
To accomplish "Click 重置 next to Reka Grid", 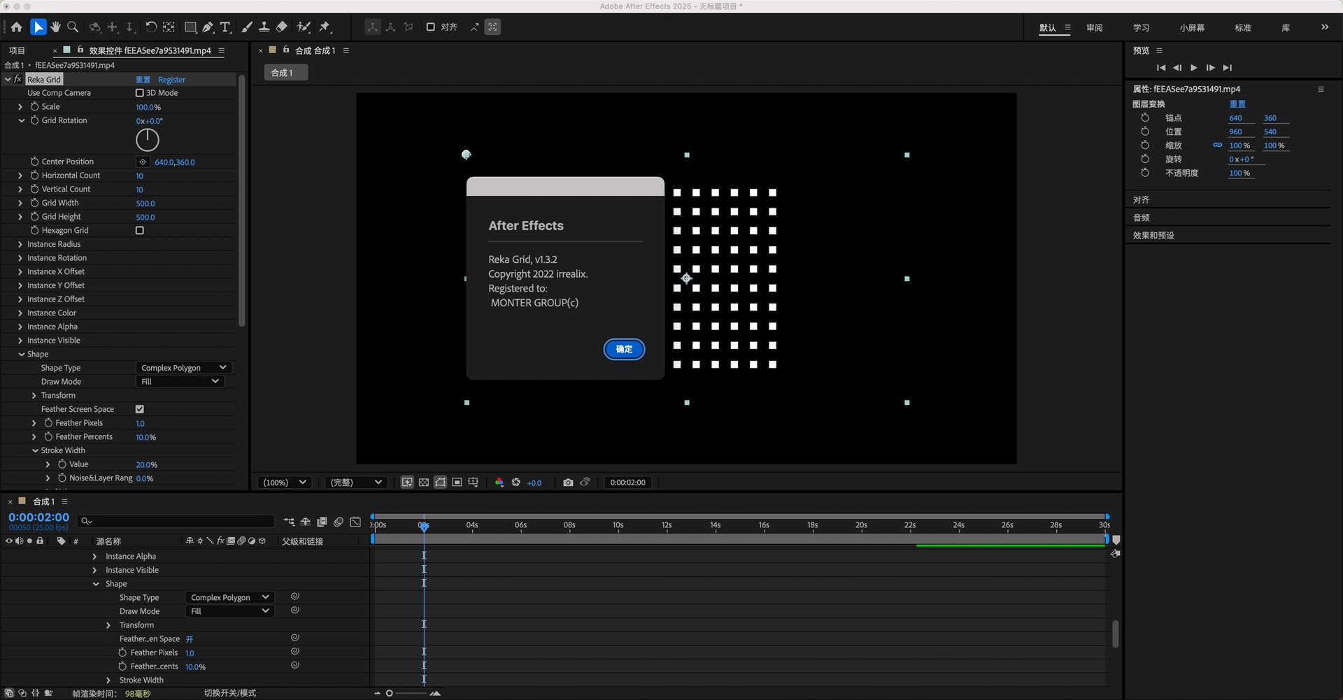I will pyautogui.click(x=143, y=80).
